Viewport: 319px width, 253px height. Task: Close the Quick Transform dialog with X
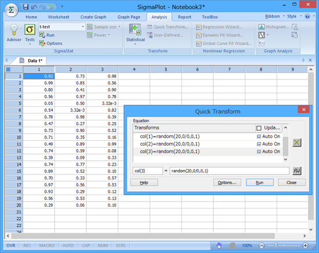(x=304, y=109)
